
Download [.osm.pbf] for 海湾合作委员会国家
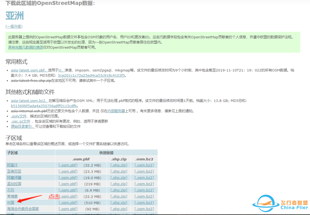pos(68,209)
